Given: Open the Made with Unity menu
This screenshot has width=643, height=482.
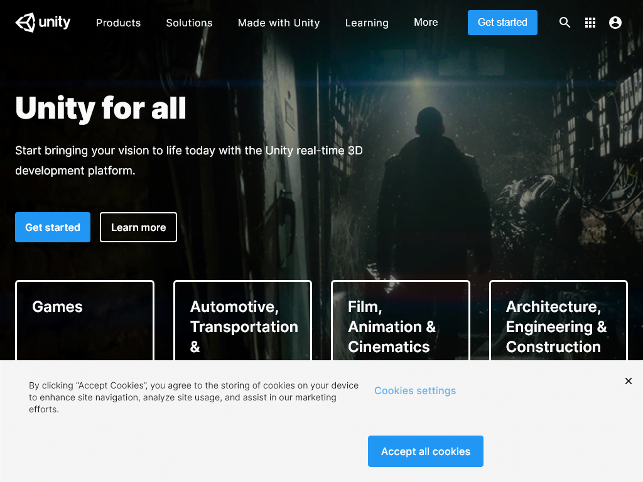Looking at the screenshot, I should click(279, 23).
